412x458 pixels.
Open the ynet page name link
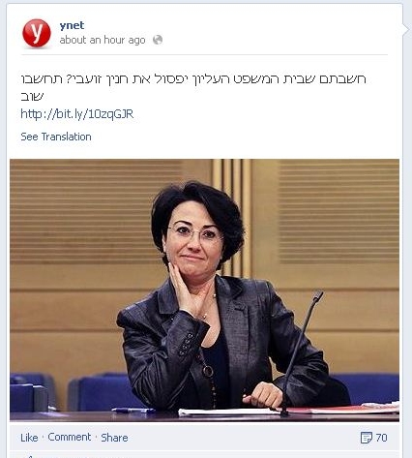click(x=72, y=25)
